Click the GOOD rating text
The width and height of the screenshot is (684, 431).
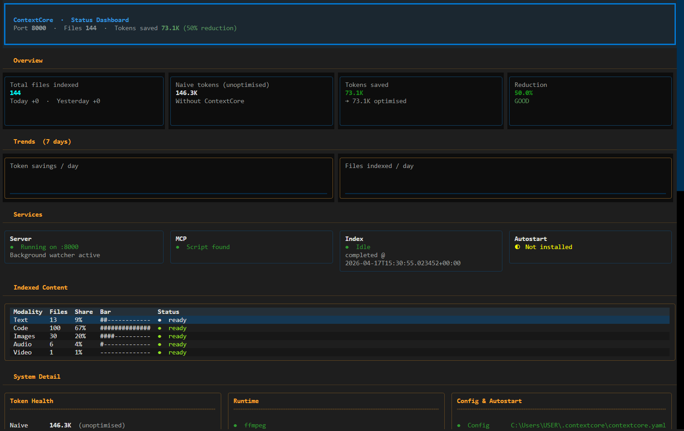pyautogui.click(x=522, y=101)
